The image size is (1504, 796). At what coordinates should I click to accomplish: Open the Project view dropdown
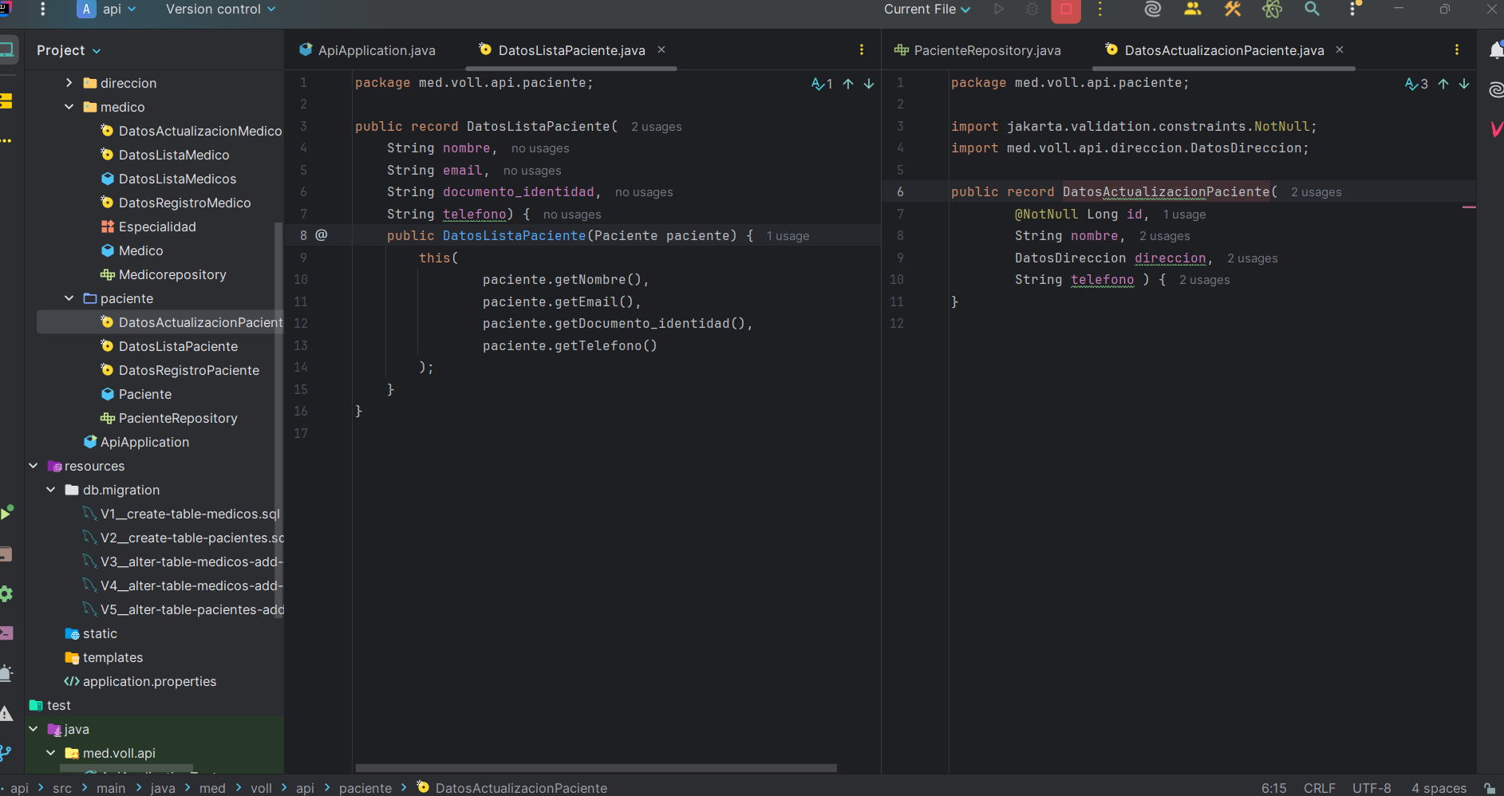[x=69, y=50]
